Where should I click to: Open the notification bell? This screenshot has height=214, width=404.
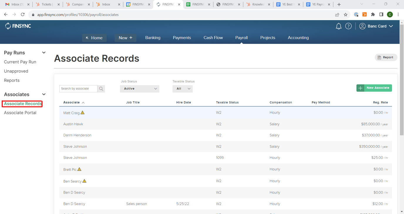point(338,26)
